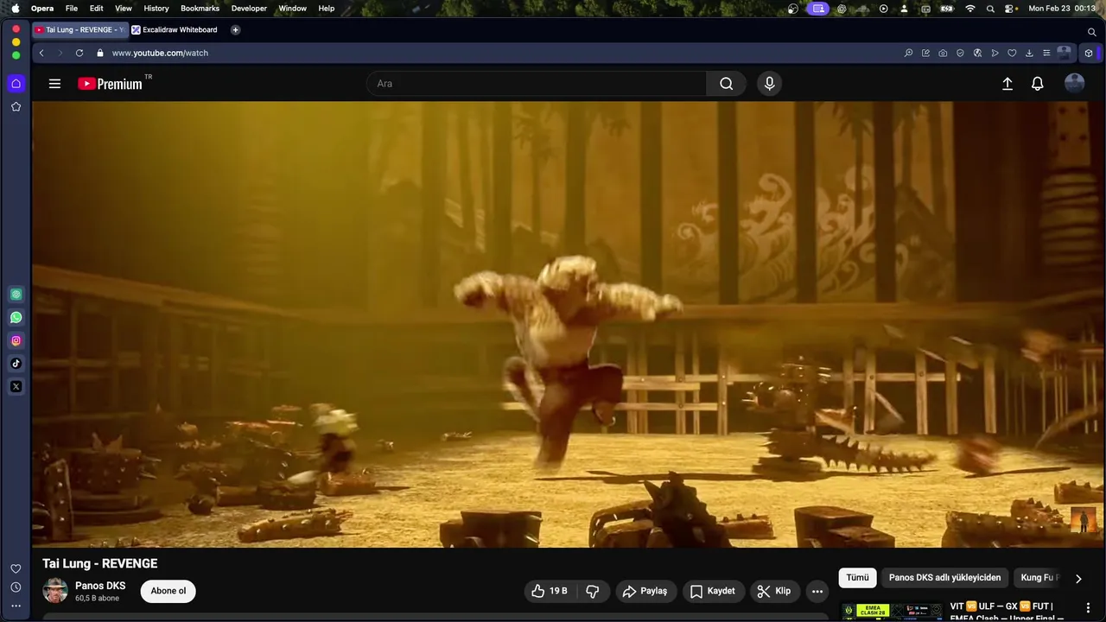Open the extensions cube icon
The image size is (1106, 622).
(1089, 53)
